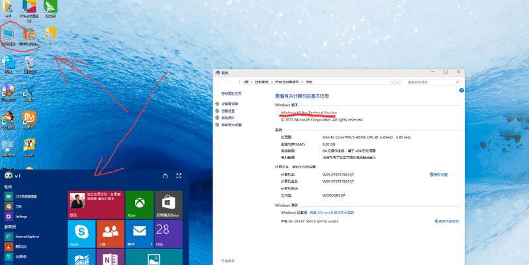Click the help question mark in System window
This screenshot has width=529, height=265.
tap(461, 90)
